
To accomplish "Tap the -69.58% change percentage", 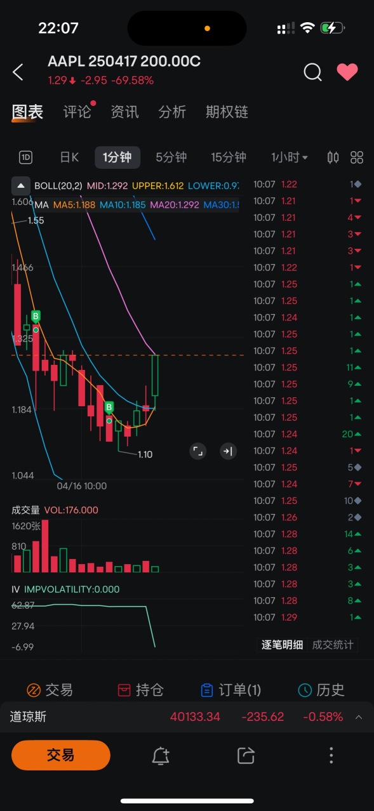I will [x=132, y=81].
